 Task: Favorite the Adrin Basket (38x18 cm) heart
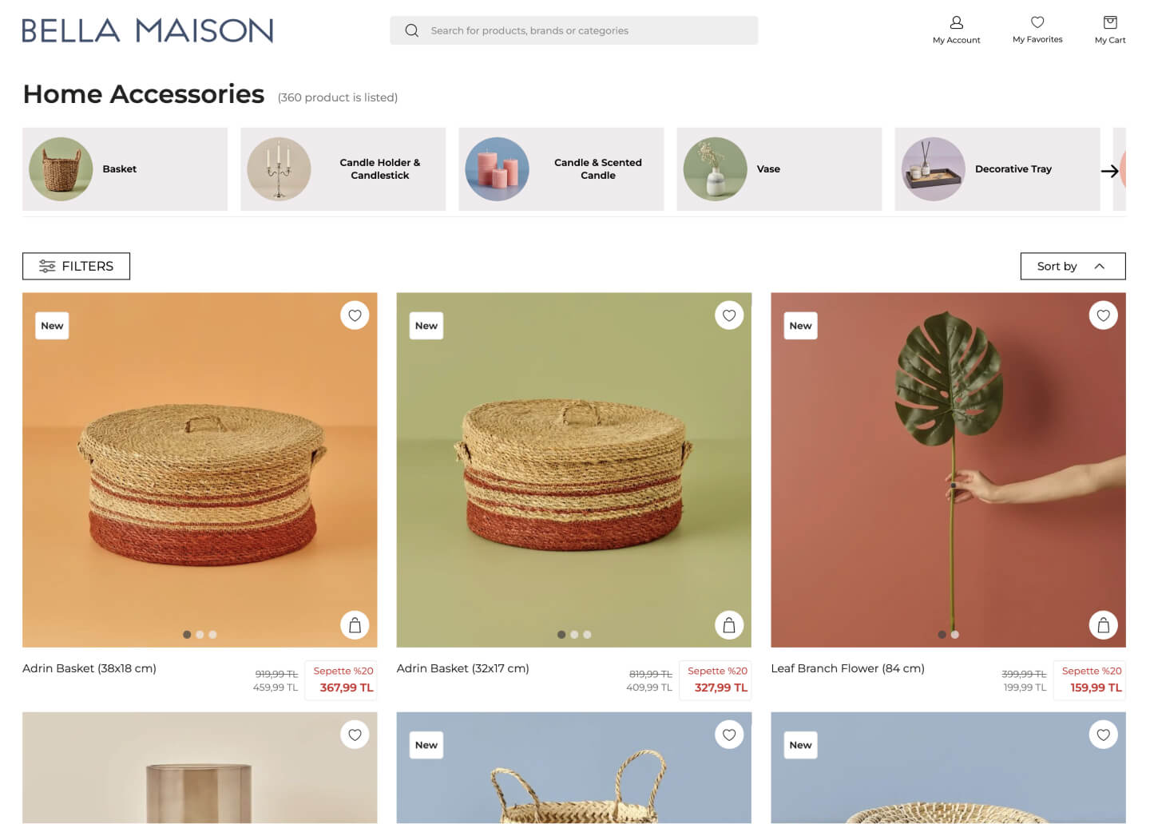355,315
